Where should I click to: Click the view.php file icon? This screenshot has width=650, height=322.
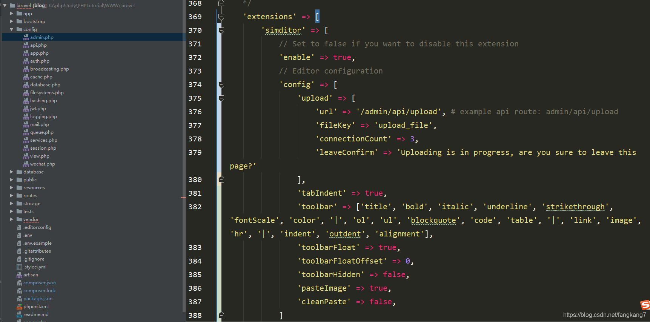click(26, 156)
